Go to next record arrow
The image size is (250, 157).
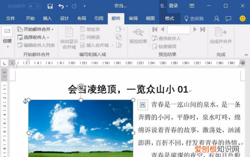195,29
